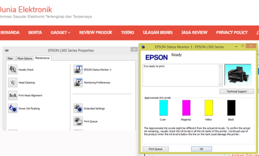Viewport: 259px width, 156px height.
Task: Start Print Head Alignment via its icon
Action: 13,95
